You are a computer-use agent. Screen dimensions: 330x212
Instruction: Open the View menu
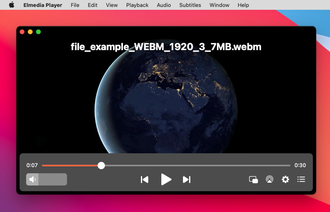pyautogui.click(x=112, y=5)
